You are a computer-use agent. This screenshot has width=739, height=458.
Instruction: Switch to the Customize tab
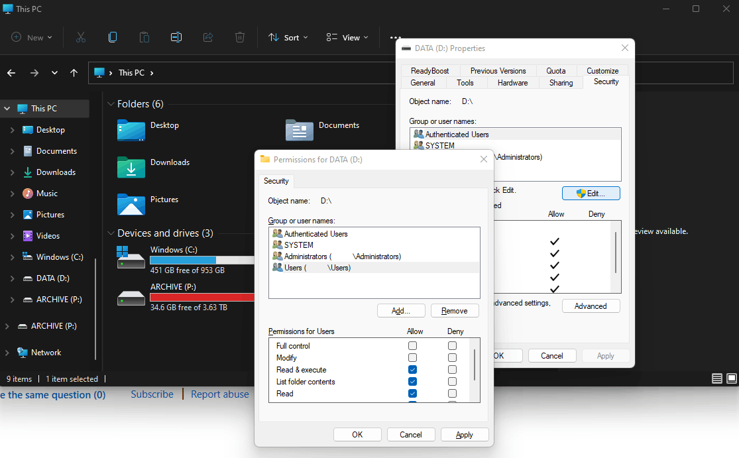coord(602,71)
